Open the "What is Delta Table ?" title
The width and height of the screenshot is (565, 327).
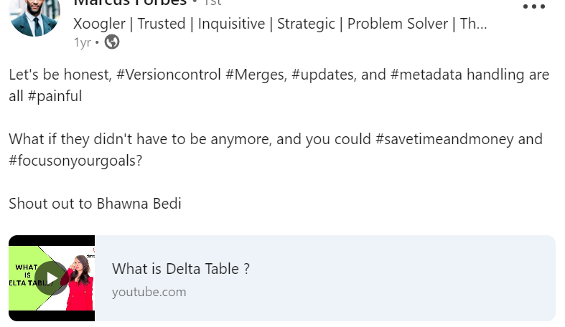pos(181,269)
